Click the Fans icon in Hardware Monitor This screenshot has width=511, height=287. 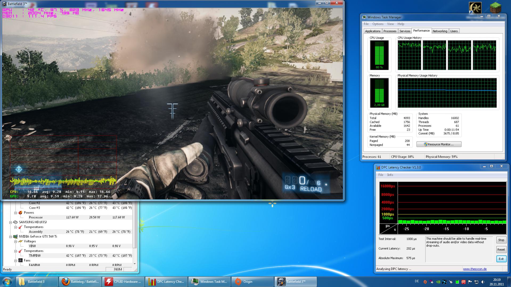coord(20,260)
